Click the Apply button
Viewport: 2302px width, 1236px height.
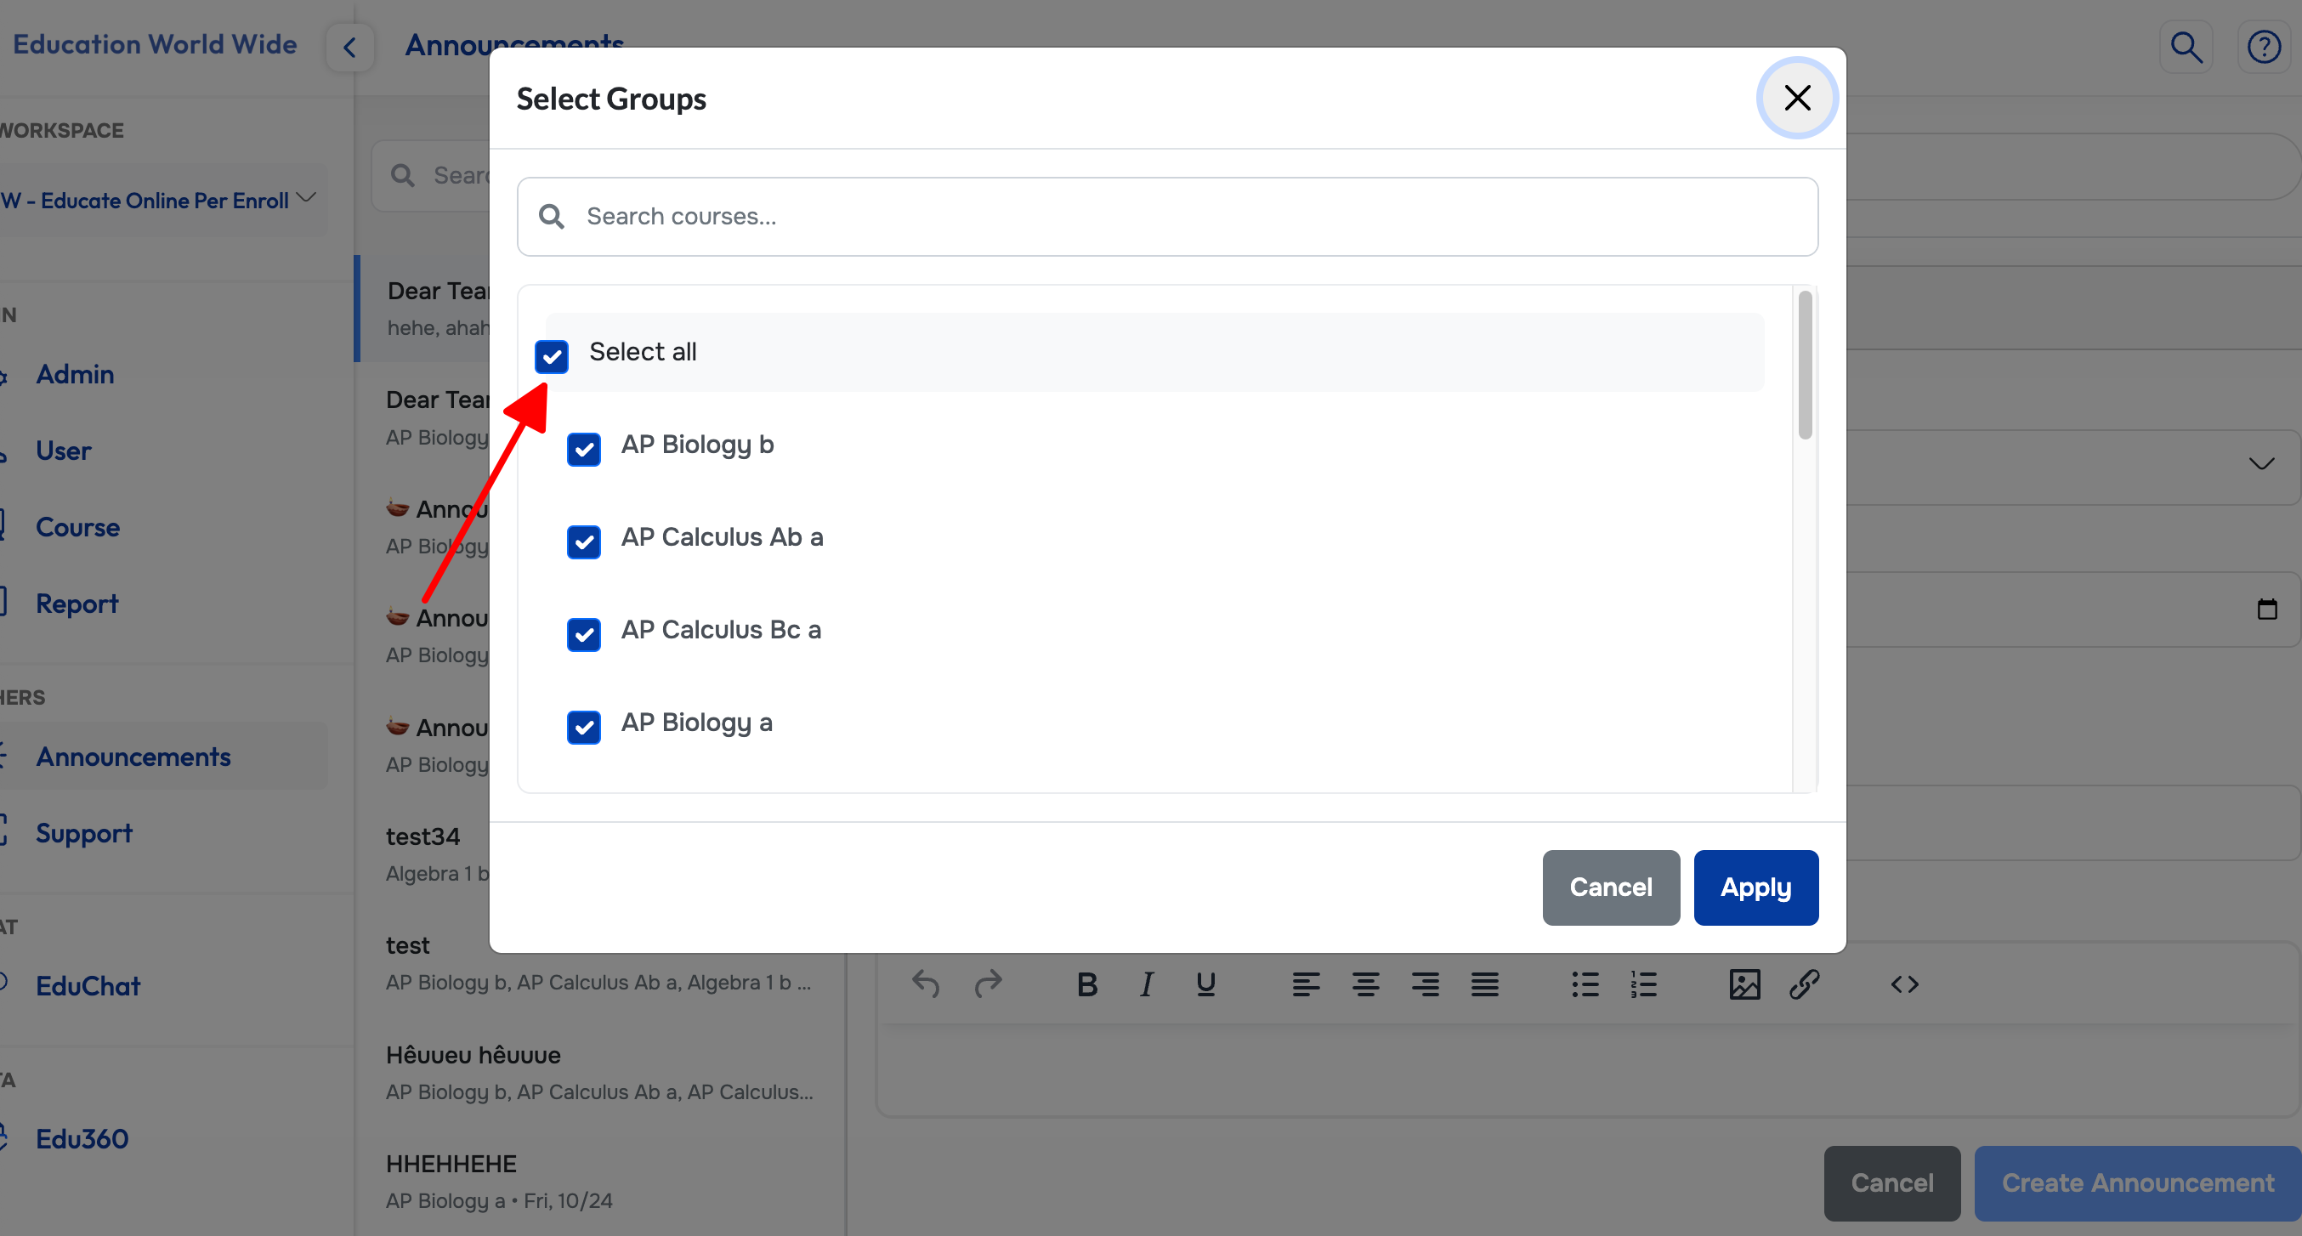point(1755,887)
